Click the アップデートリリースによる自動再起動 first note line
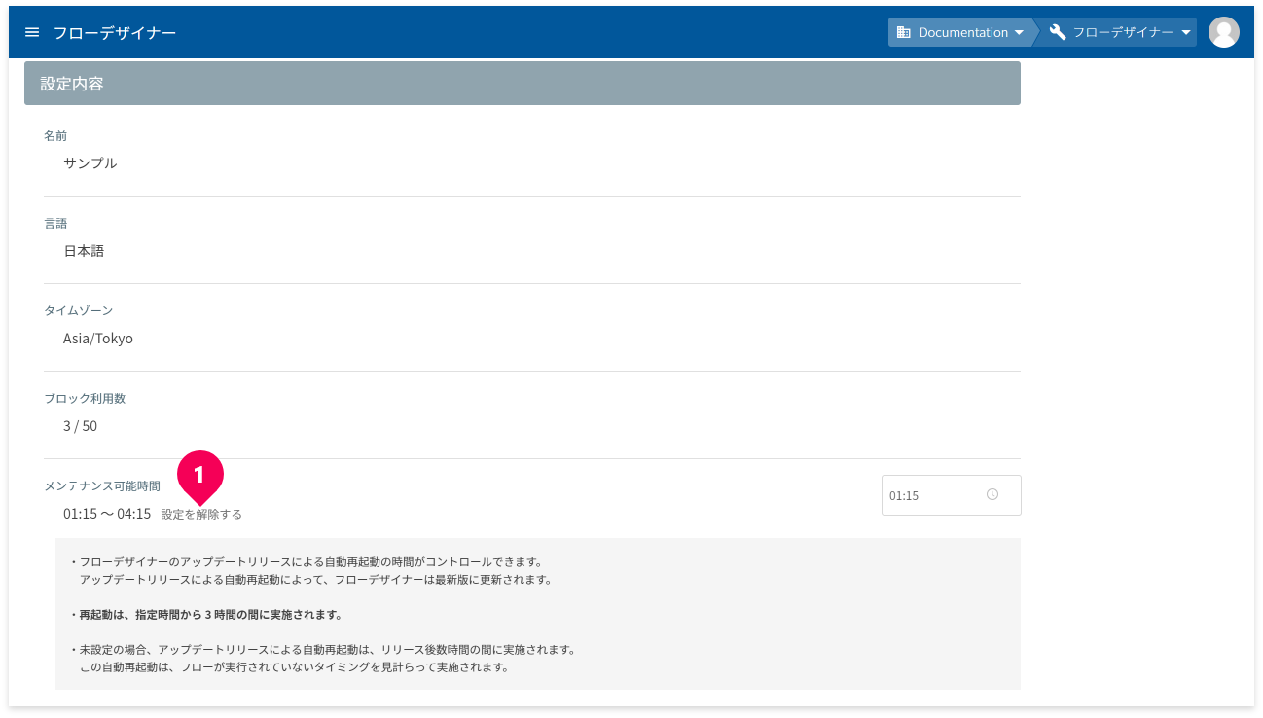The height and width of the screenshot is (718, 1263). click(307, 562)
